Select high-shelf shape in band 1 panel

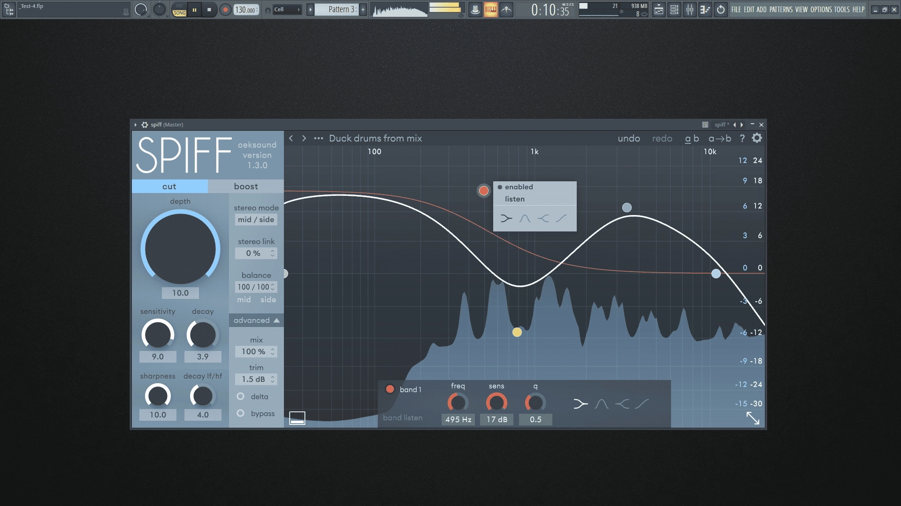(622, 403)
